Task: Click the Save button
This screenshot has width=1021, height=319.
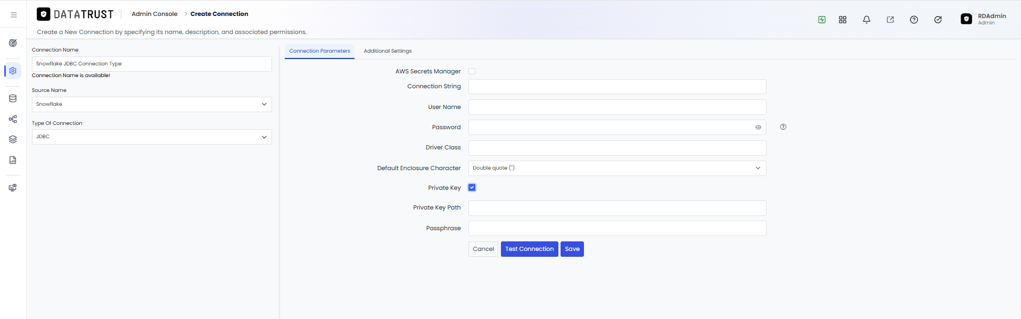Action: 572,249
